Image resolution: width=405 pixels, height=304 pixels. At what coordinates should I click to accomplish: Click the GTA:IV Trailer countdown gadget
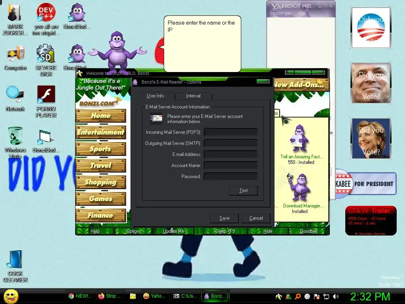coord(371,220)
